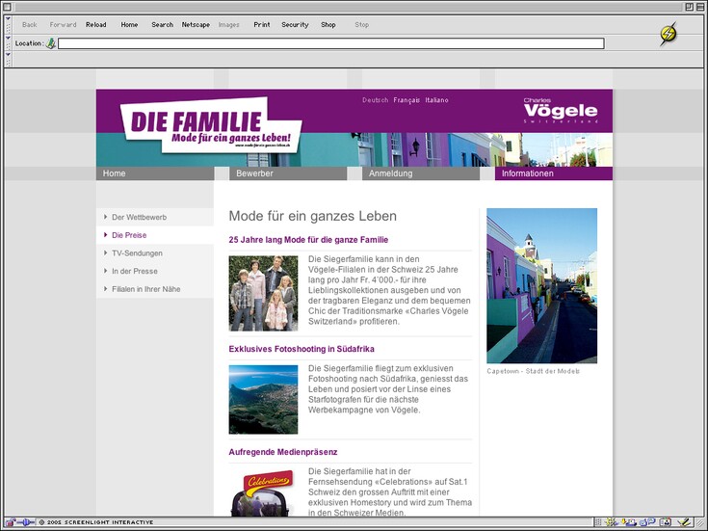Click the Netscape toolbar button
708x531 pixels.
tap(196, 25)
